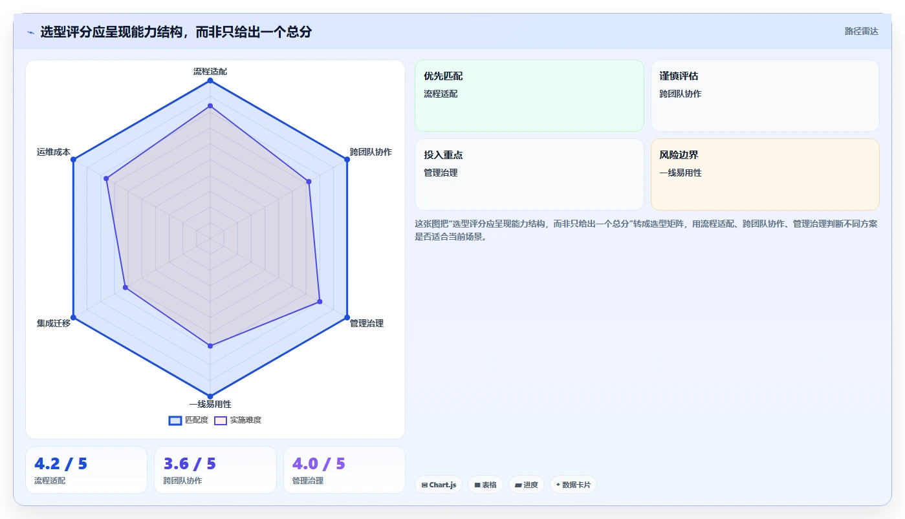
Task: Click outer 匹配度 point on 流程适配 axis
Action: (x=210, y=80)
